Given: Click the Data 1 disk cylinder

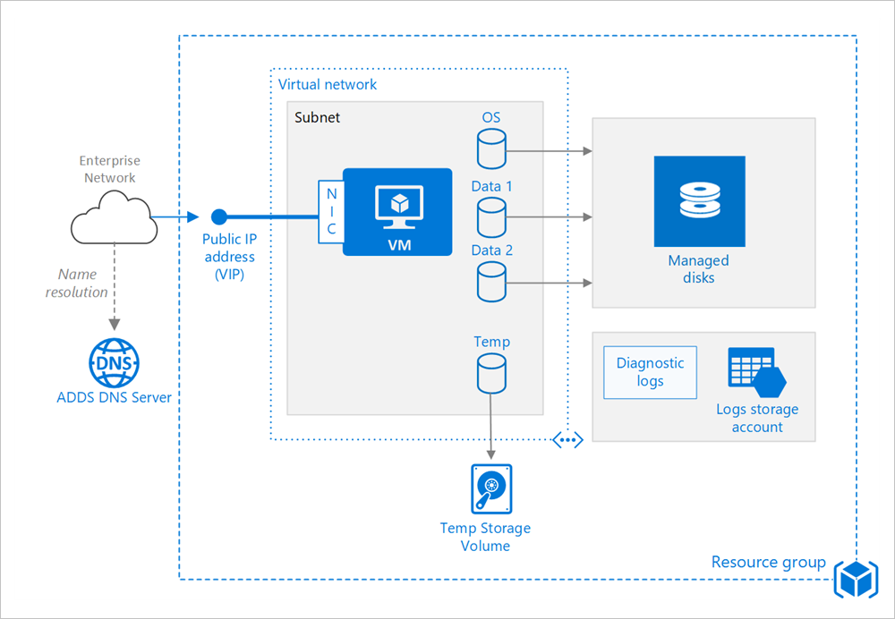Looking at the screenshot, I should (491, 217).
